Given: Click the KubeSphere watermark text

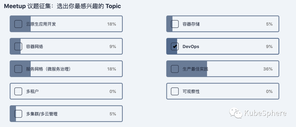Looking at the screenshot, I should pos(265,113).
